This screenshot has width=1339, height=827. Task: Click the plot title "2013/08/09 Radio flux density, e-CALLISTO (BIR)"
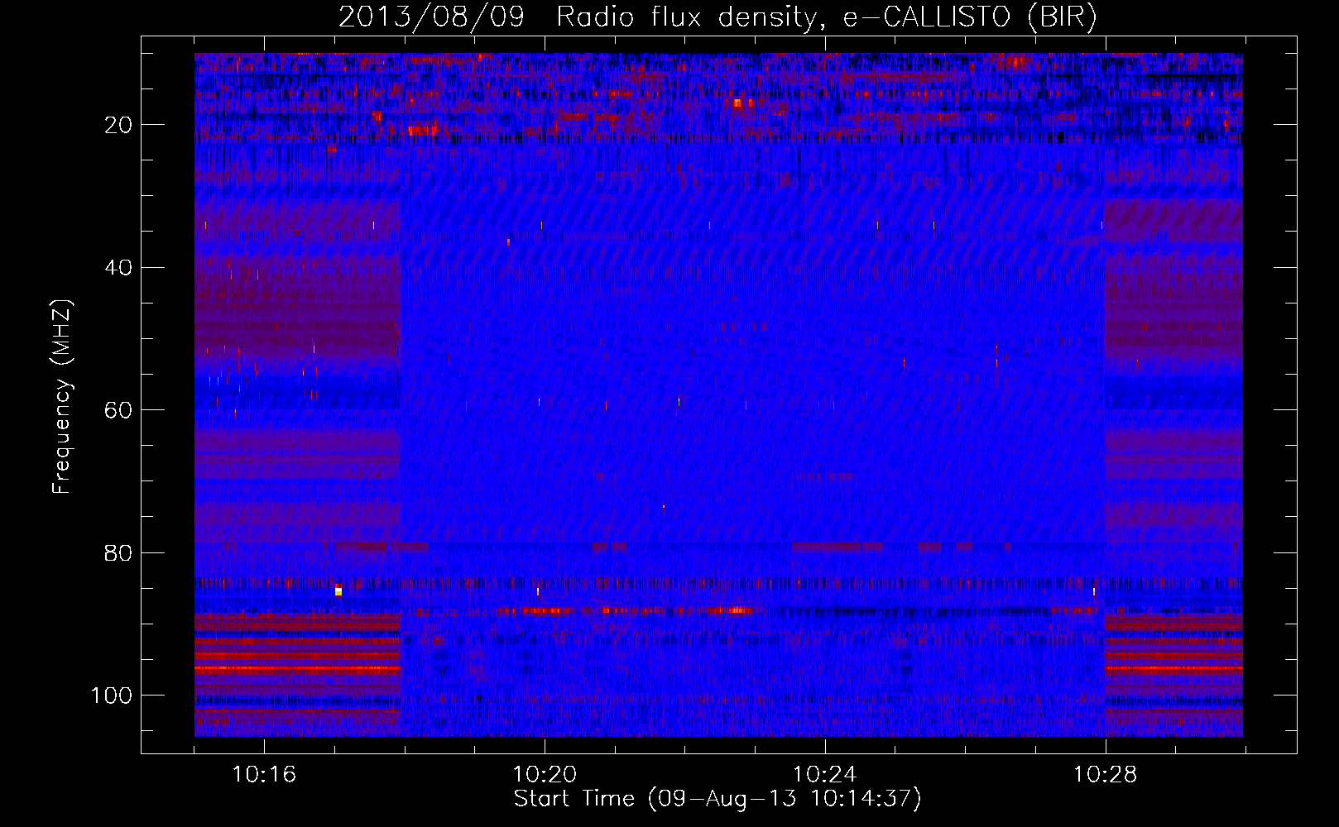tap(717, 17)
